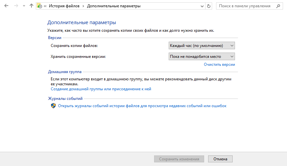This screenshot has height=166, width=287.
Task: Expand the address bar history dropdown
Action: tap(202, 6)
